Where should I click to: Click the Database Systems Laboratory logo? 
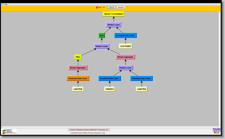(x=9, y=131)
